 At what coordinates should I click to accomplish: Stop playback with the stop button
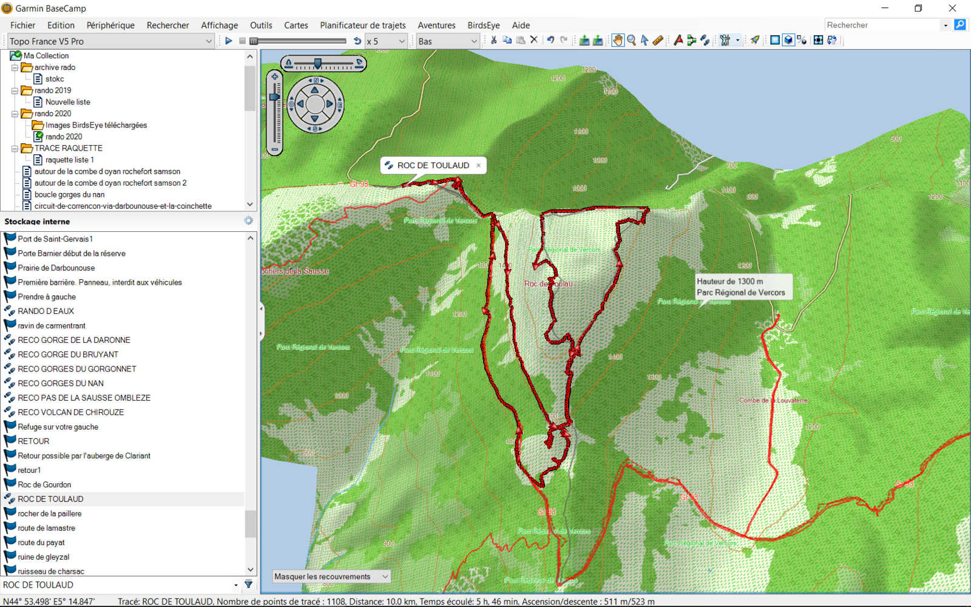click(x=242, y=41)
